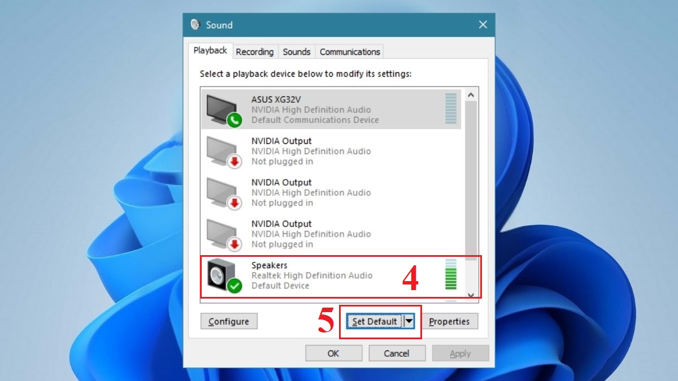Click the Speakers device icon
The width and height of the screenshot is (678, 381).
point(224,275)
